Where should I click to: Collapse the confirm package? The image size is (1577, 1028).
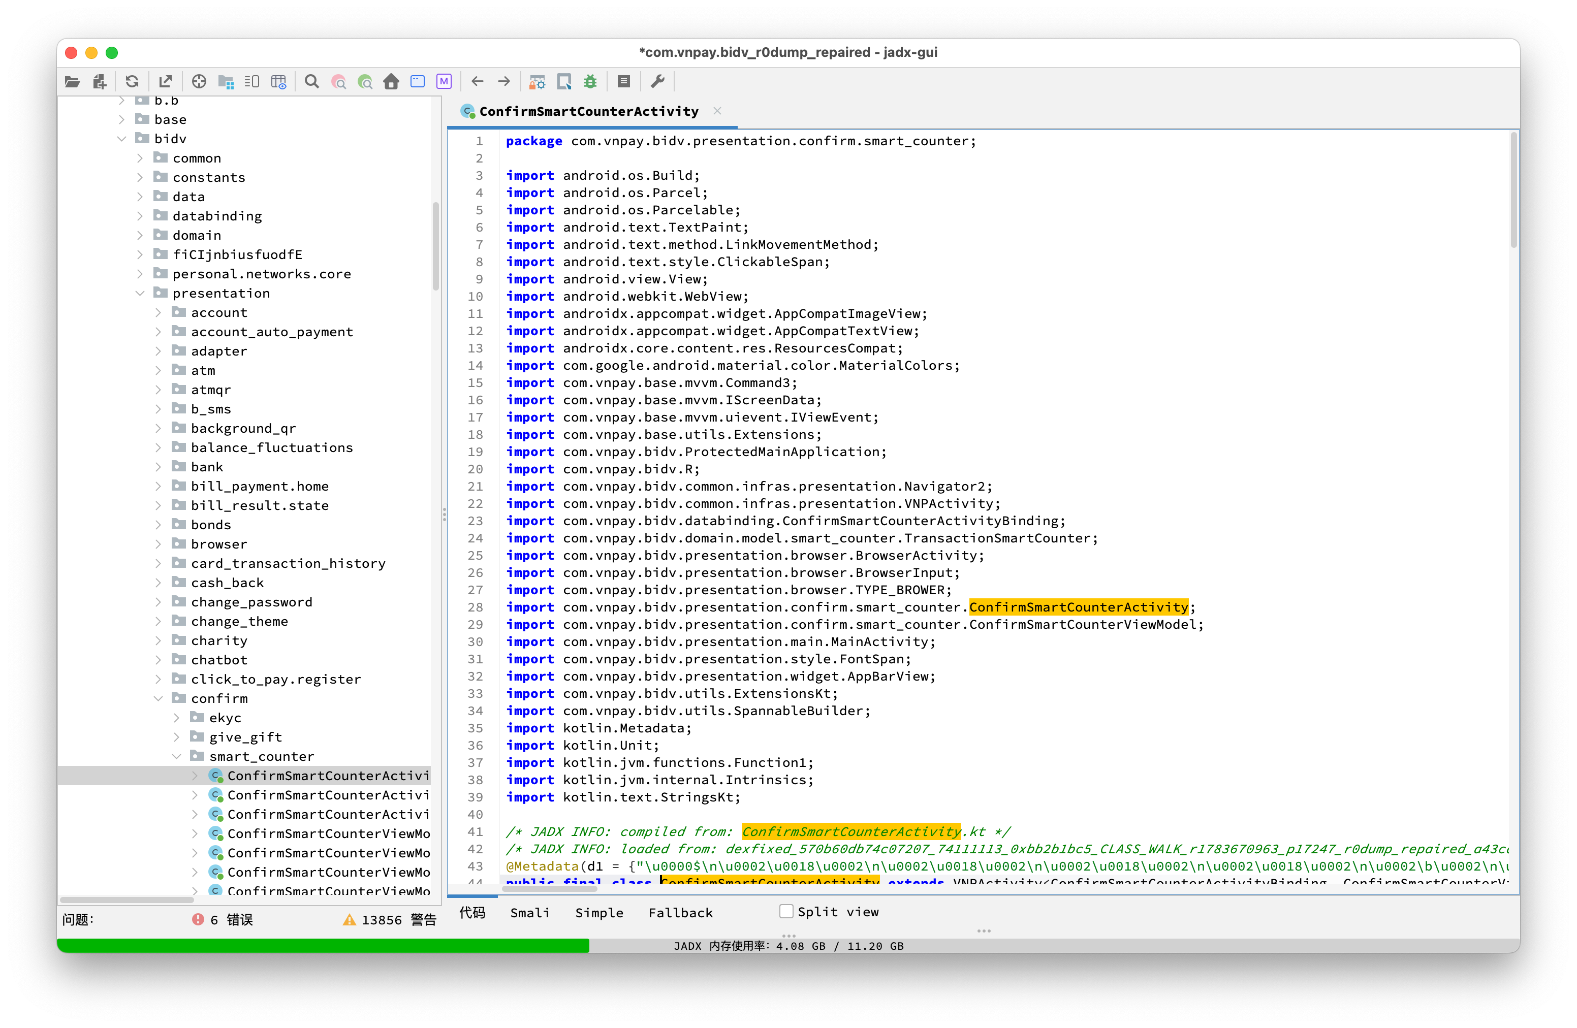[159, 698]
